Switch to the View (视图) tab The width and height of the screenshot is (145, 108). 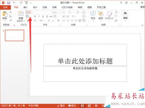point(90,7)
